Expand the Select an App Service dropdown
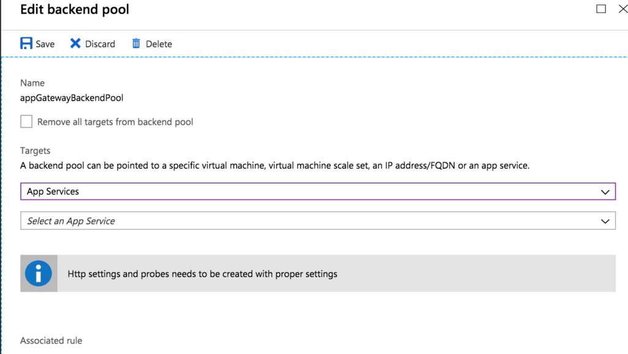Screen dimensions: 628x354 (318, 221)
